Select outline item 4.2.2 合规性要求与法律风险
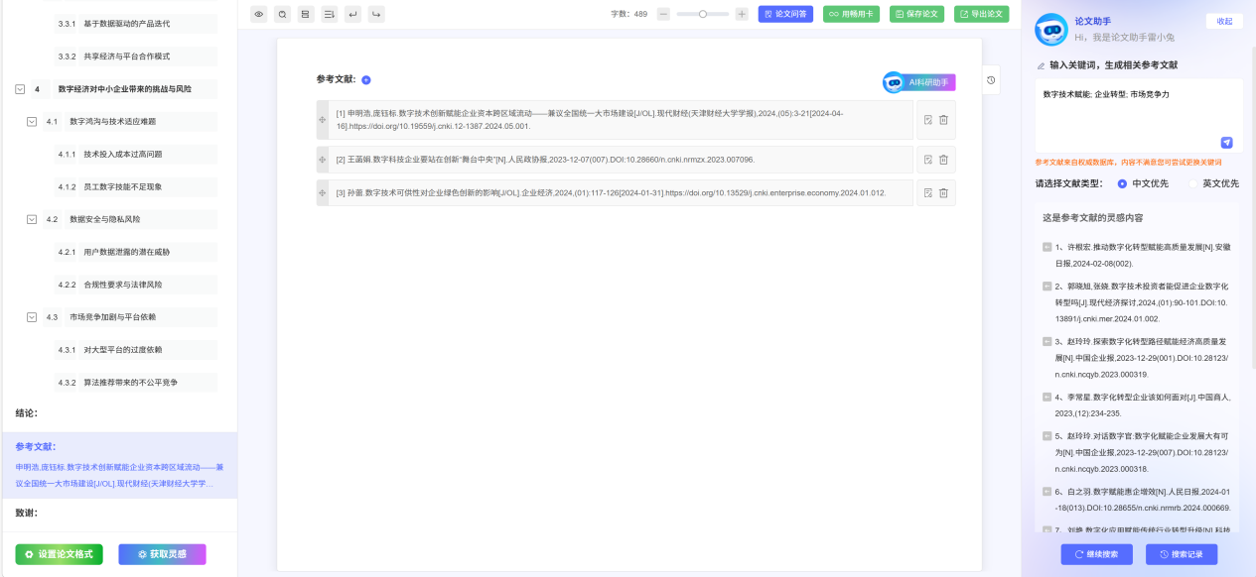 (135, 285)
